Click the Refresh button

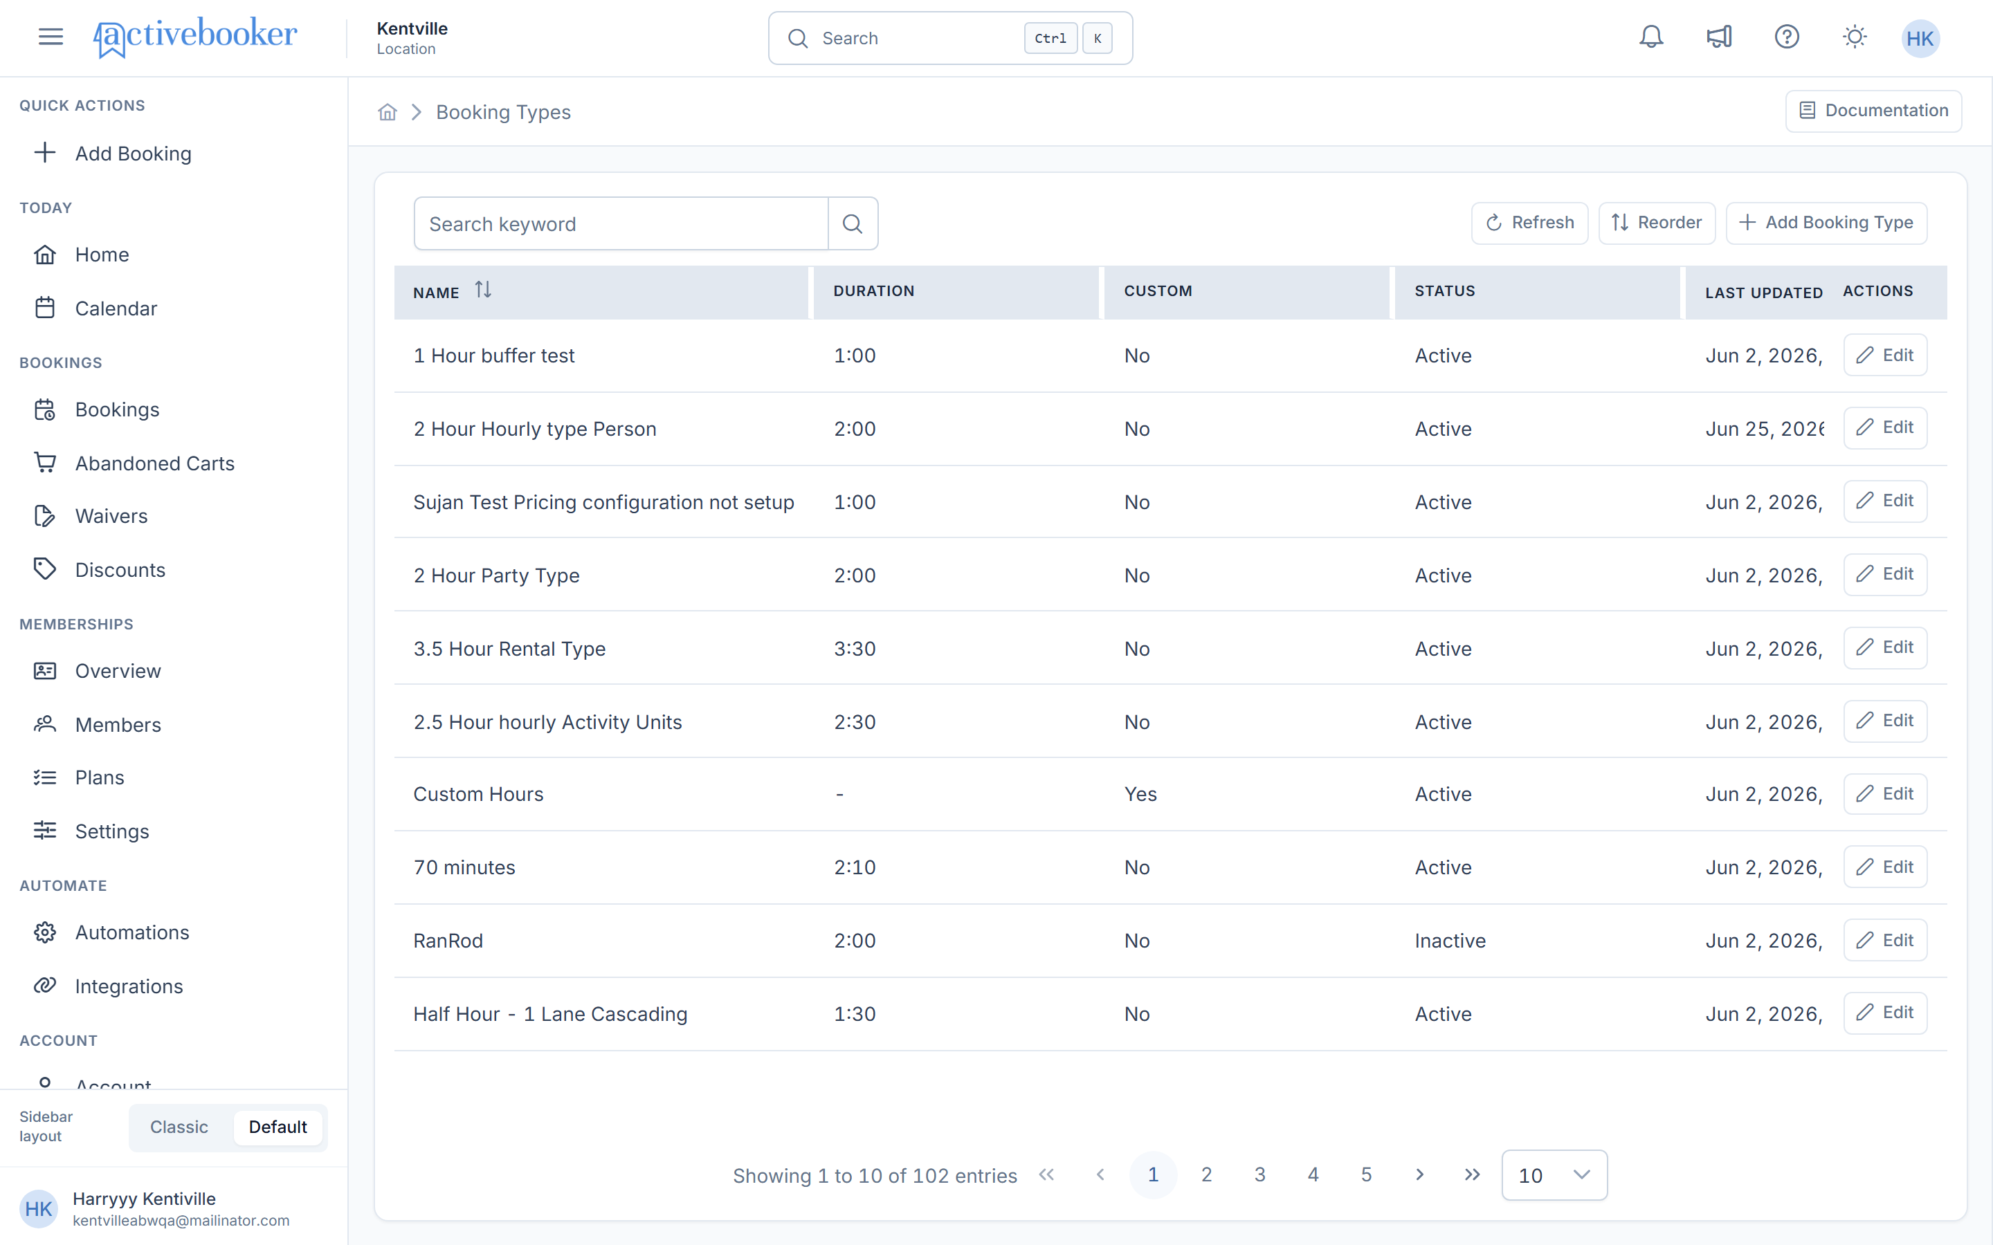[1529, 223]
